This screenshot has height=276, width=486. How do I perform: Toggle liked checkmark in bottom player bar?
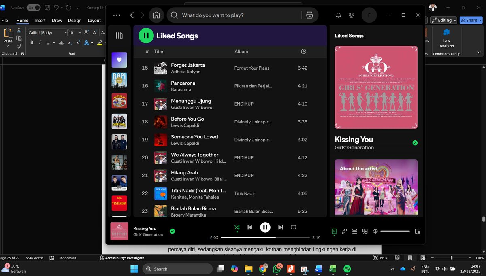tap(172, 231)
